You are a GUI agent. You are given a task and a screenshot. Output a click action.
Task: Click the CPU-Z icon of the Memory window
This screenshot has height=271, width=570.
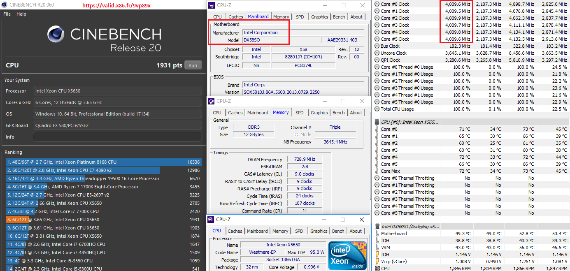coord(212,101)
